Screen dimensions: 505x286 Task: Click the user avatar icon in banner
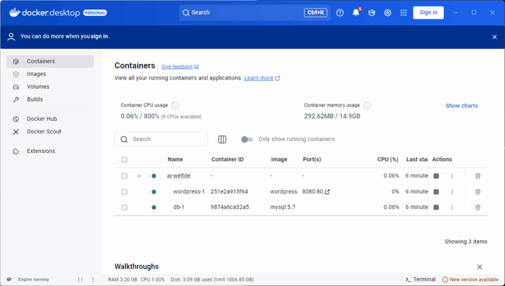11,36
